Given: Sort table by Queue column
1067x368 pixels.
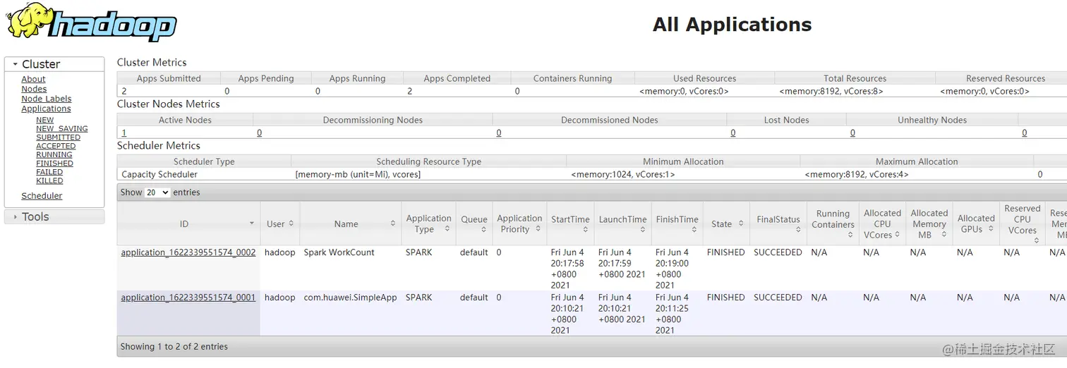Looking at the screenshot, I should click(x=474, y=224).
